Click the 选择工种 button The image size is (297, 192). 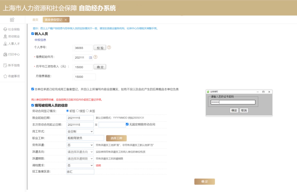[116, 138]
